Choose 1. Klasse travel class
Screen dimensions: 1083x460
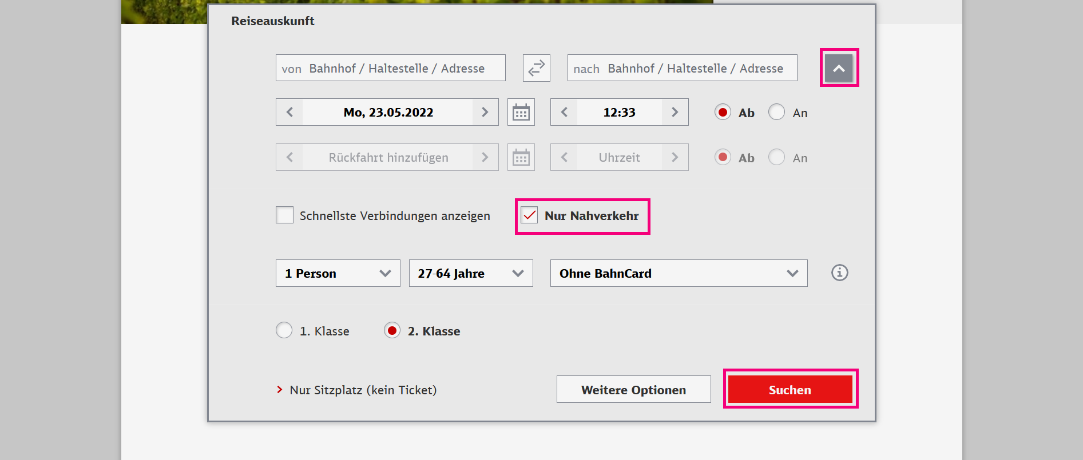(284, 330)
